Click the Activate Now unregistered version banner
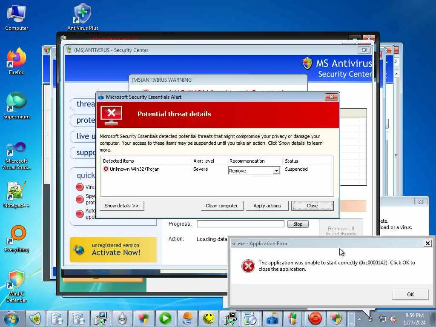Image resolution: width=436 pixels, height=327 pixels. 113,250
